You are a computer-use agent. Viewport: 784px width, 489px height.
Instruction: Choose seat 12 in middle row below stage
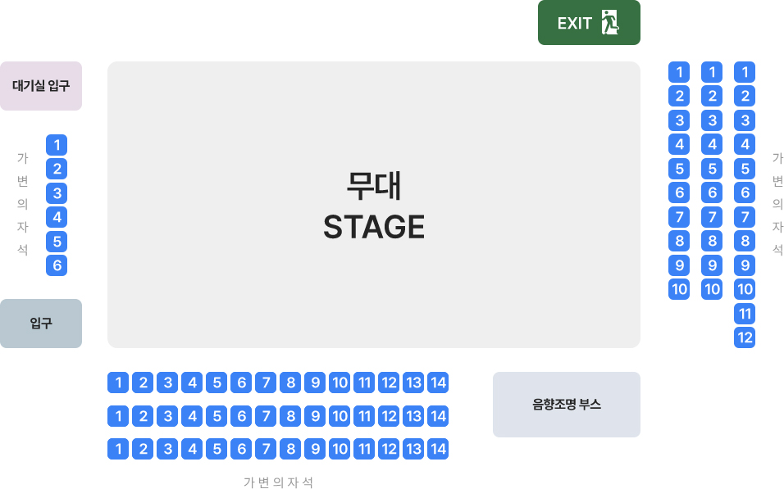coord(389,417)
